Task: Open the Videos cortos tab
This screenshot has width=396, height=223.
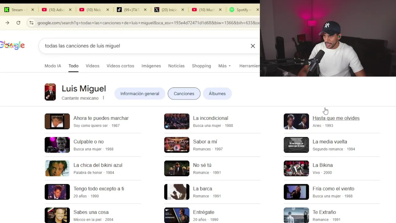Action: tap(120, 66)
